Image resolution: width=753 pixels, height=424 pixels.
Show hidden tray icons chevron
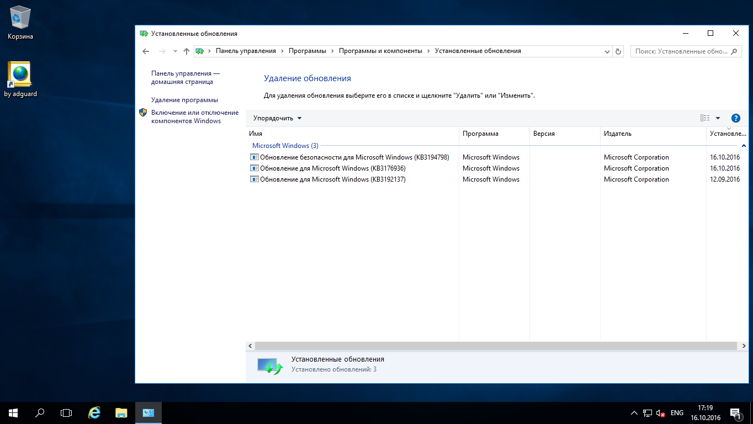click(634, 413)
